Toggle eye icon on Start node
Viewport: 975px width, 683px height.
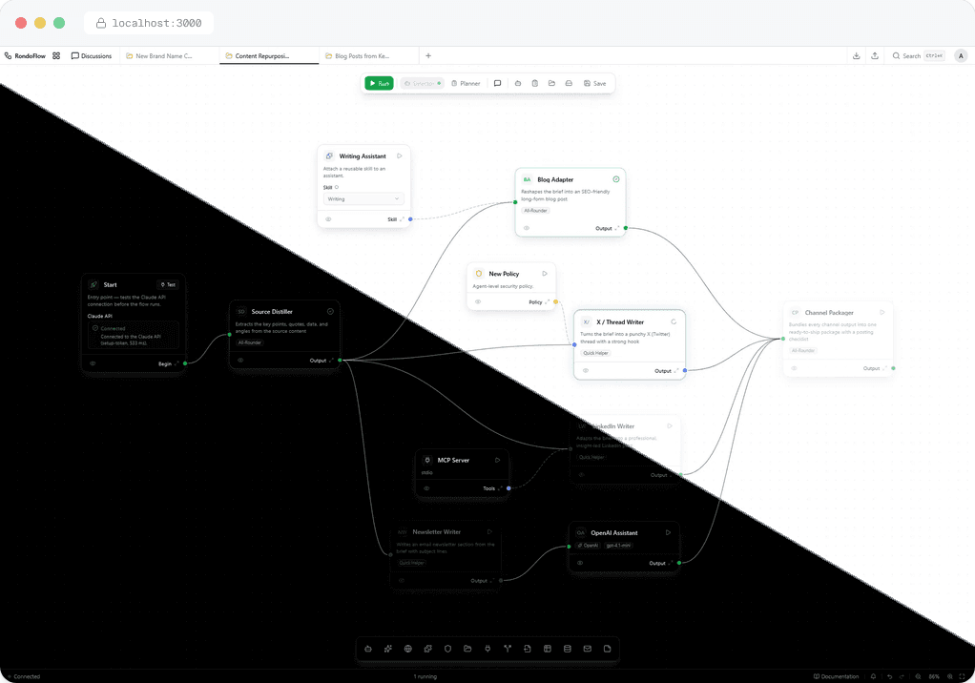(x=93, y=363)
